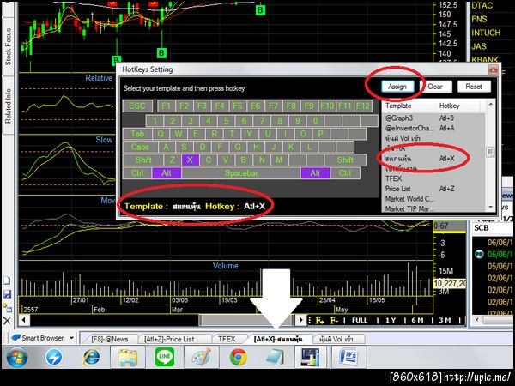Select the Z key on the virtual keyboard

[173, 160]
